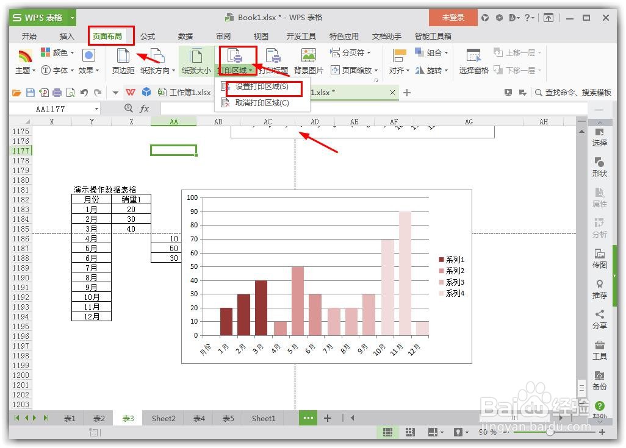
Task: Click the Background Picture (背景图片) icon
Action: [x=309, y=56]
